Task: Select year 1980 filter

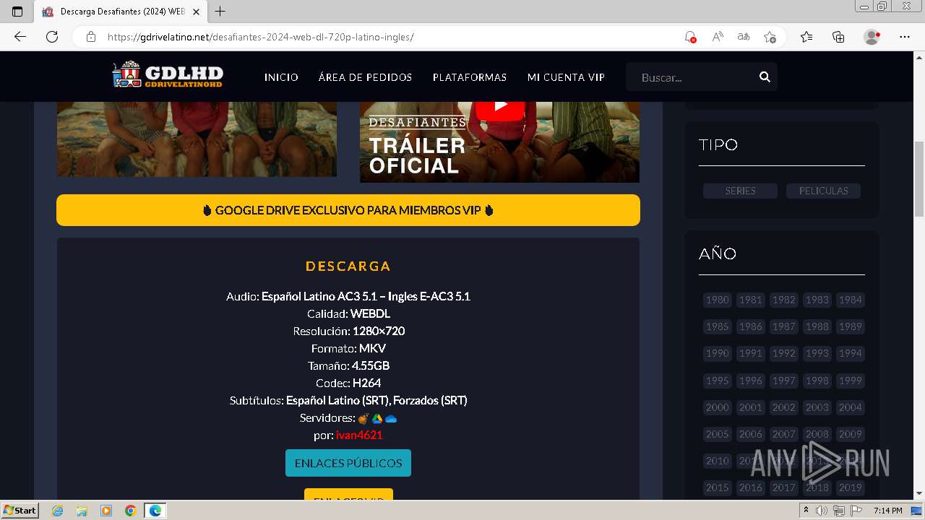Action: point(718,300)
